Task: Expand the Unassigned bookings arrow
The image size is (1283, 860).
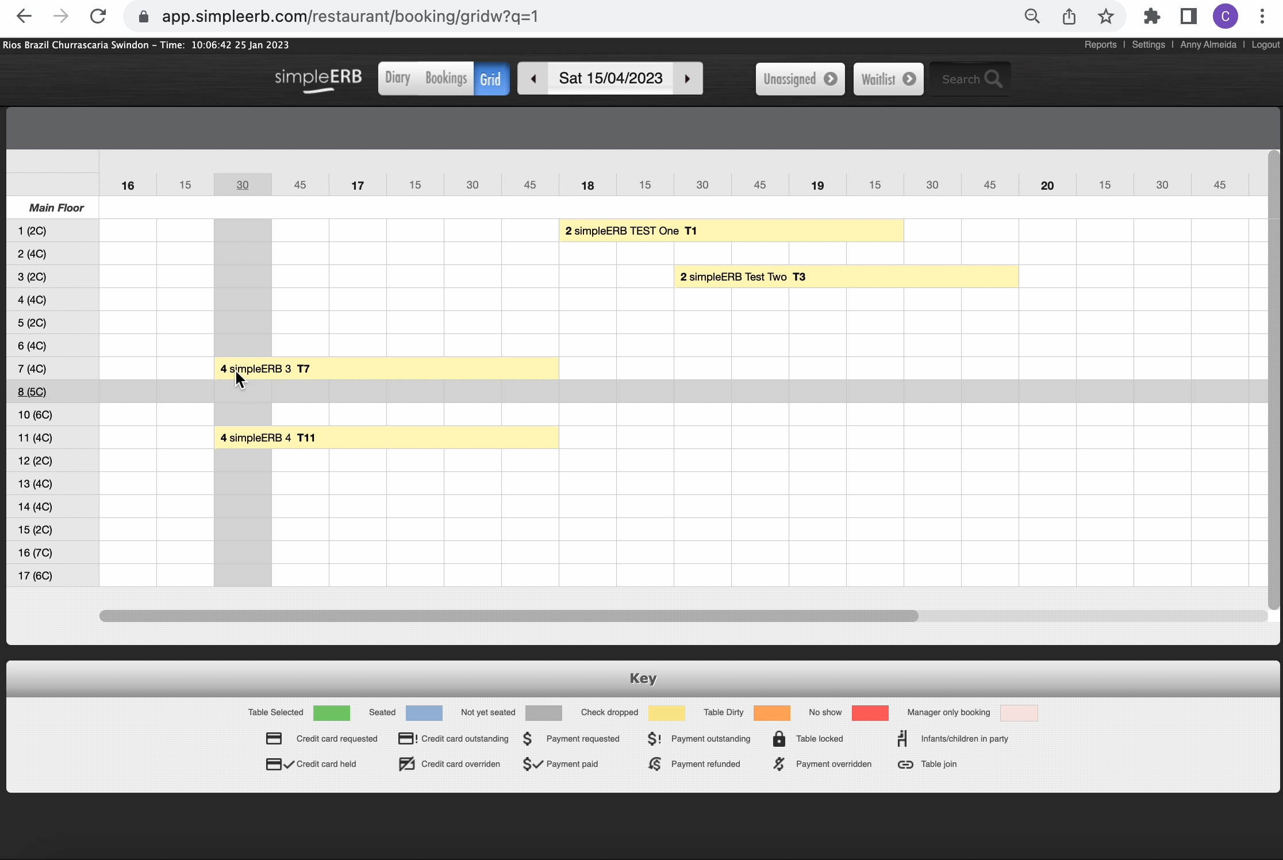Action: [831, 79]
